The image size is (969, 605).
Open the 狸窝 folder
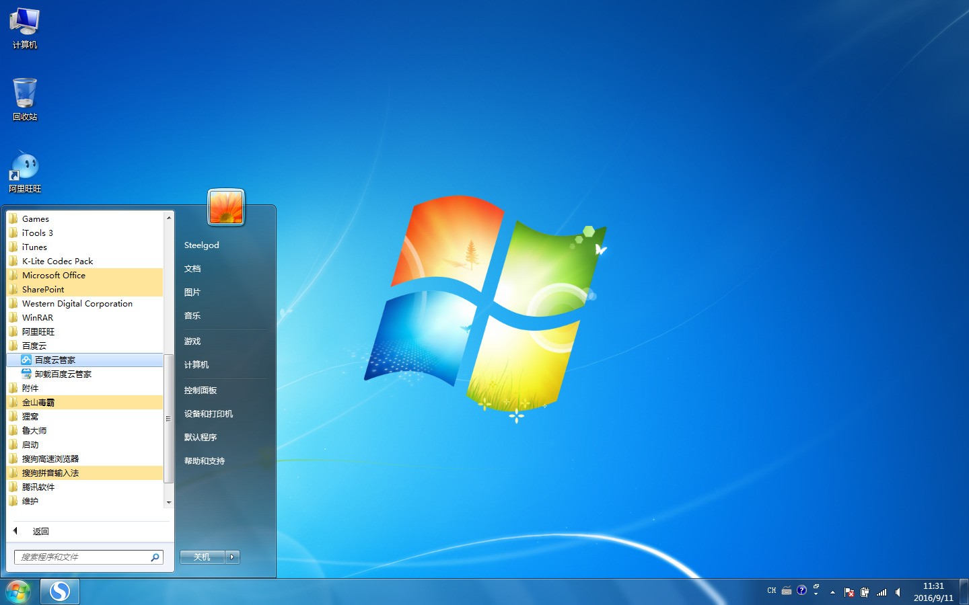(x=85, y=416)
